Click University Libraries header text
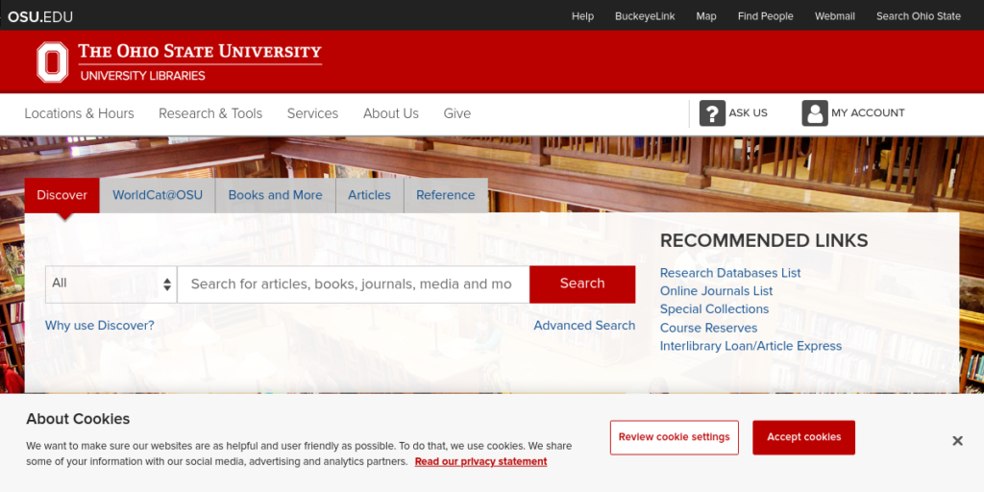 click(142, 76)
